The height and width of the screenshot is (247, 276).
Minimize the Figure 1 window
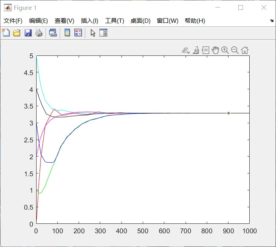click(x=218, y=7)
